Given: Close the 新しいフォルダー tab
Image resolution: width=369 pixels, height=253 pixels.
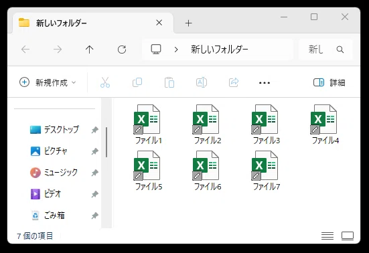Looking at the screenshot, I should [159, 23].
